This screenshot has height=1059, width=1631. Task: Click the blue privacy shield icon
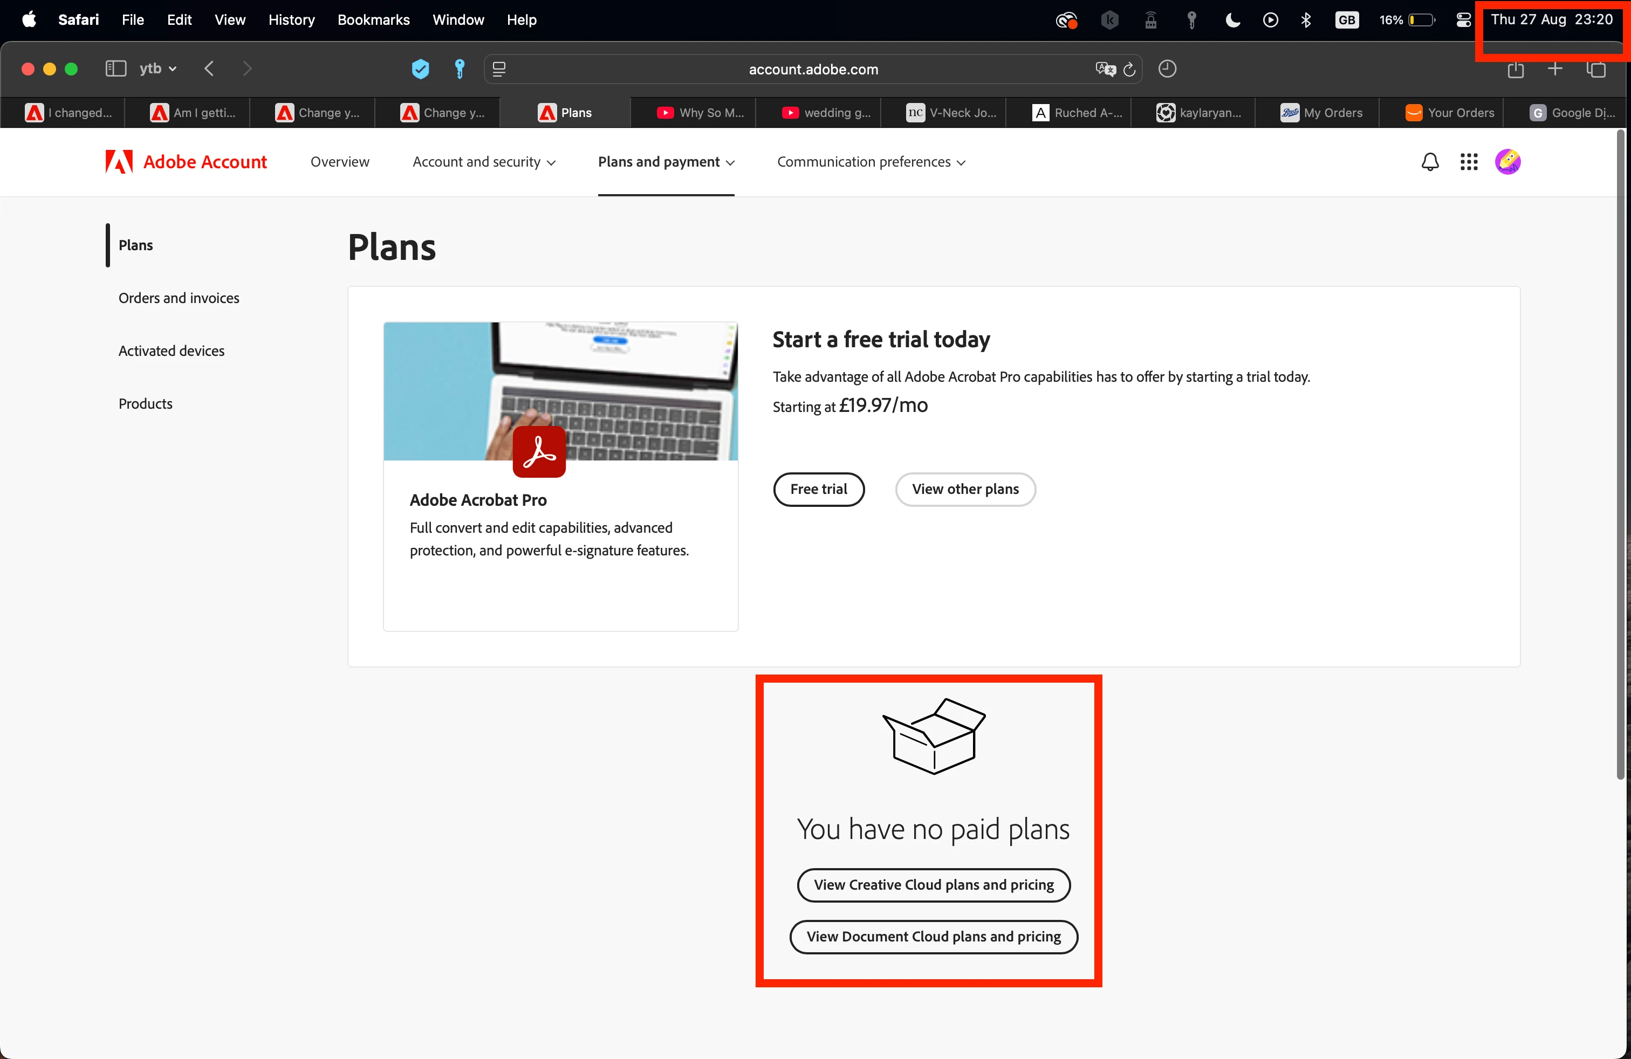pos(420,68)
